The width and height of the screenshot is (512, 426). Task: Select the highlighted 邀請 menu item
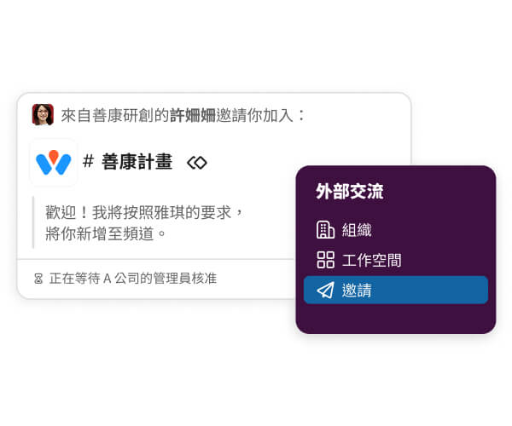[x=396, y=290]
